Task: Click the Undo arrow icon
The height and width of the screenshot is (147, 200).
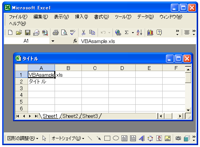Action: pos(103,33)
